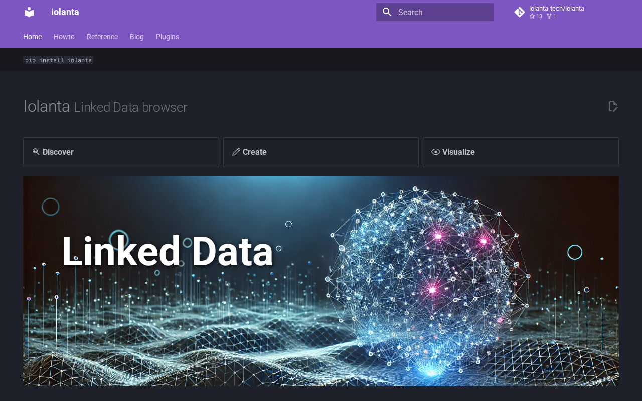
Task: Click the Visualize eye icon
Action: 436,152
